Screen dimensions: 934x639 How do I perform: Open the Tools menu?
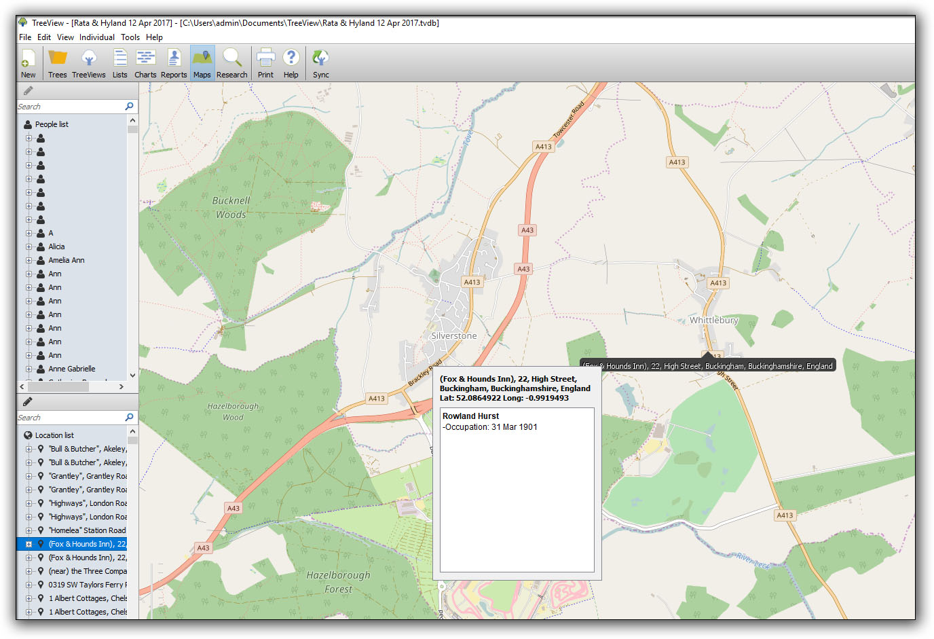[x=130, y=37]
